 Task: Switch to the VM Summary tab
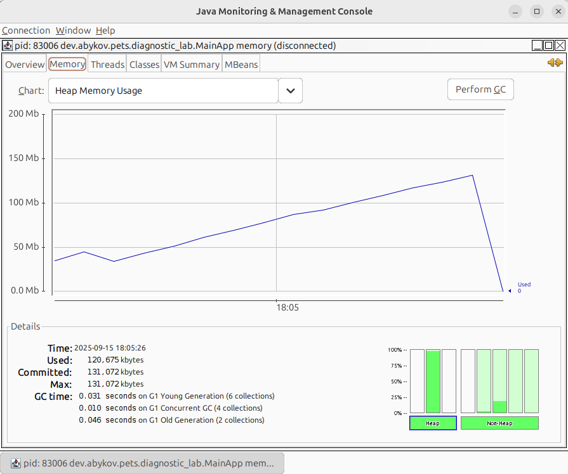tap(191, 65)
